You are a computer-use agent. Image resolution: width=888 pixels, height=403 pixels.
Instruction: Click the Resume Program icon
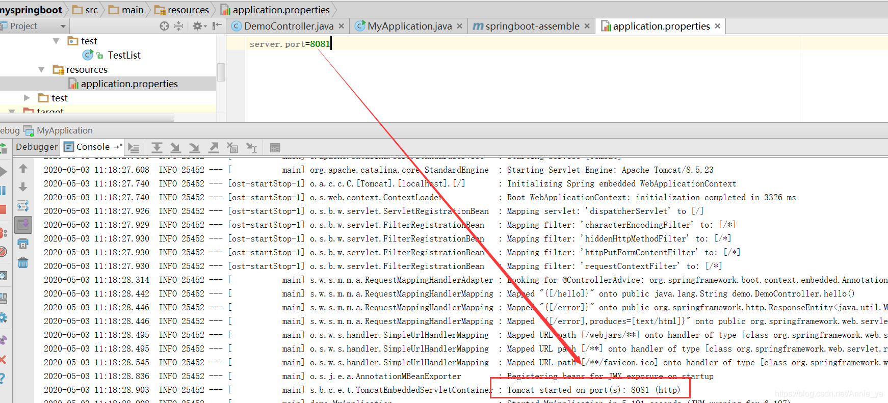click(3, 172)
